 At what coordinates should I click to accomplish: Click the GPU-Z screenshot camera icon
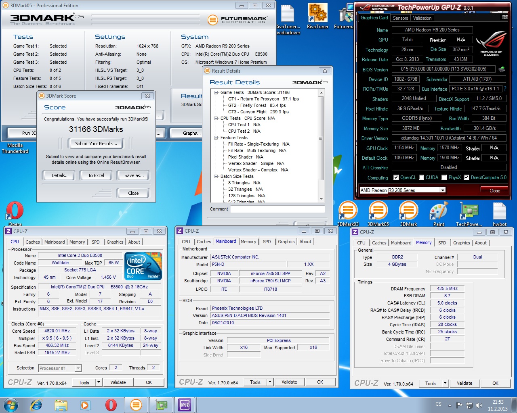click(x=504, y=17)
